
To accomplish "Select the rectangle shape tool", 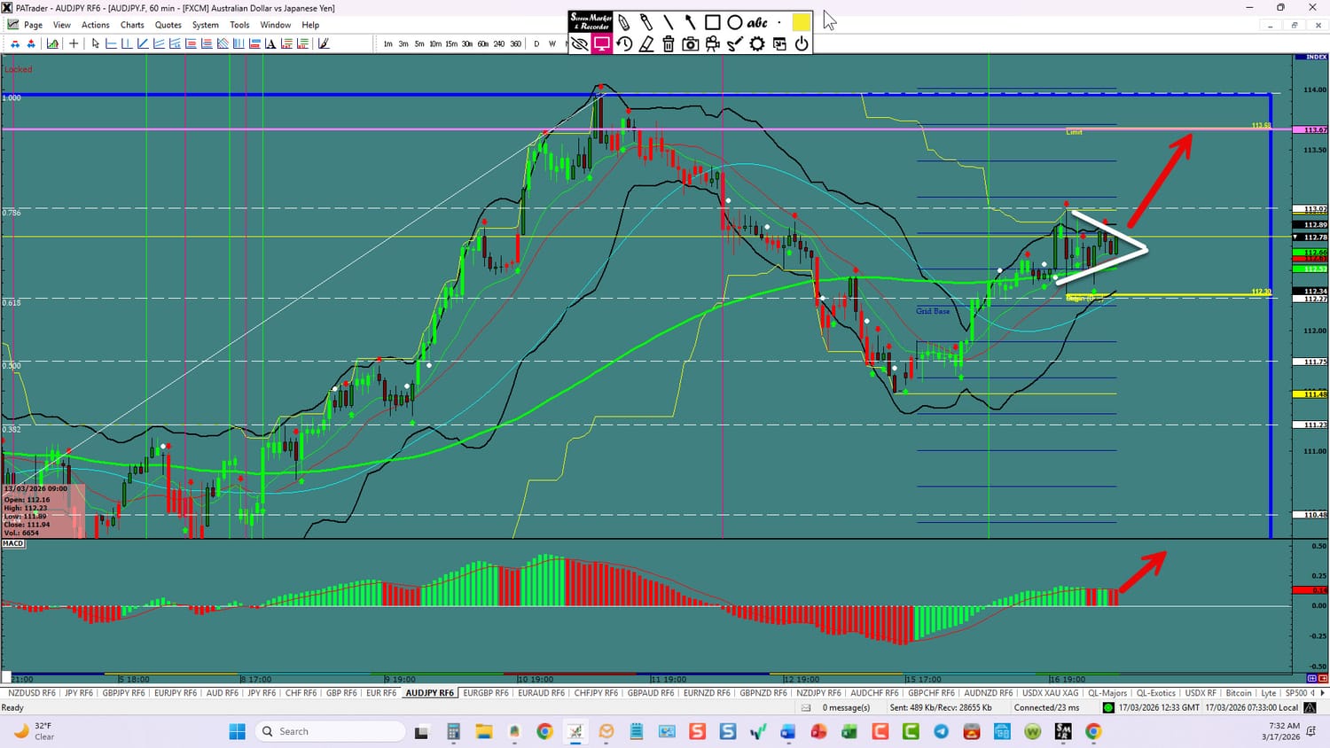I will tap(712, 22).
